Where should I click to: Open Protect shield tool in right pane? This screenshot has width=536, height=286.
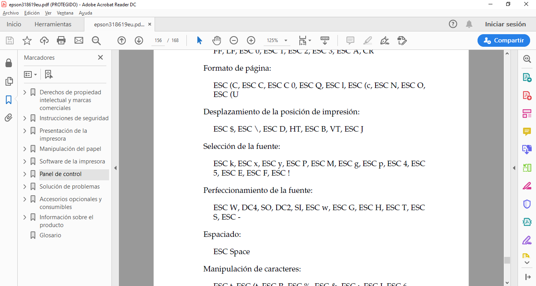[x=527, y=204]
